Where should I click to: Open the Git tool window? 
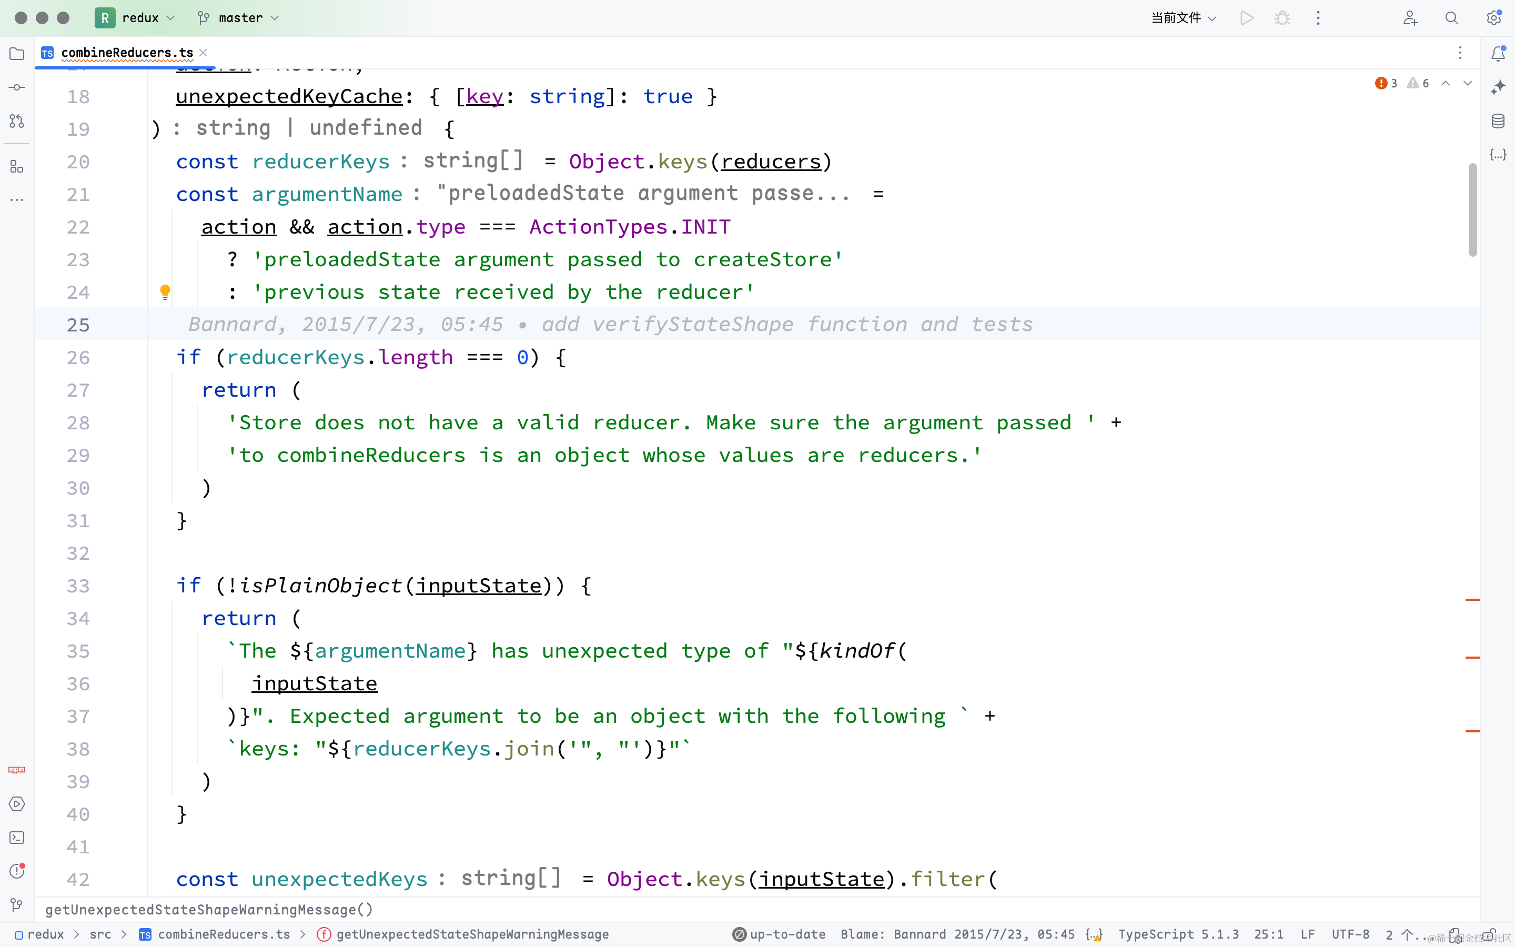pos(17,904)
